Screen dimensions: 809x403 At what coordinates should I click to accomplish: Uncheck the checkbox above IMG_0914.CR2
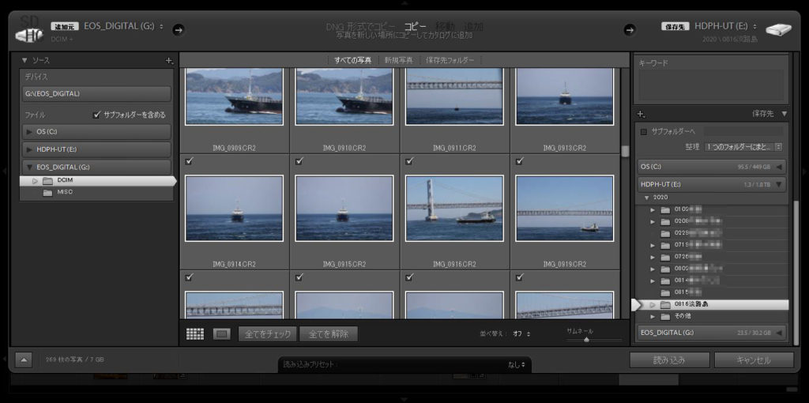(x=189, y=161)
